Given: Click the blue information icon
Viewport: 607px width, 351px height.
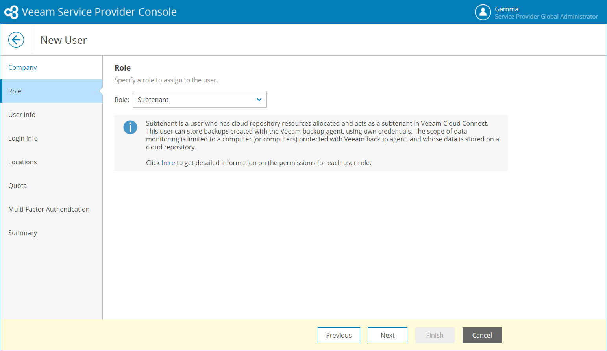Looking at the screenshot, I should tap(130, 127).
